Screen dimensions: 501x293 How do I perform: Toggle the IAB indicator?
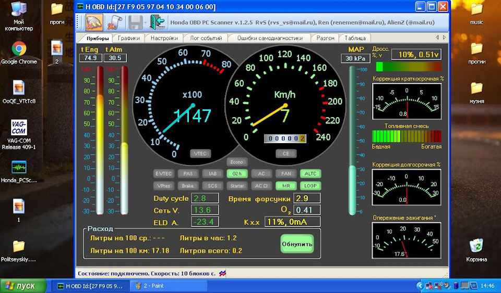pos(212,174)
